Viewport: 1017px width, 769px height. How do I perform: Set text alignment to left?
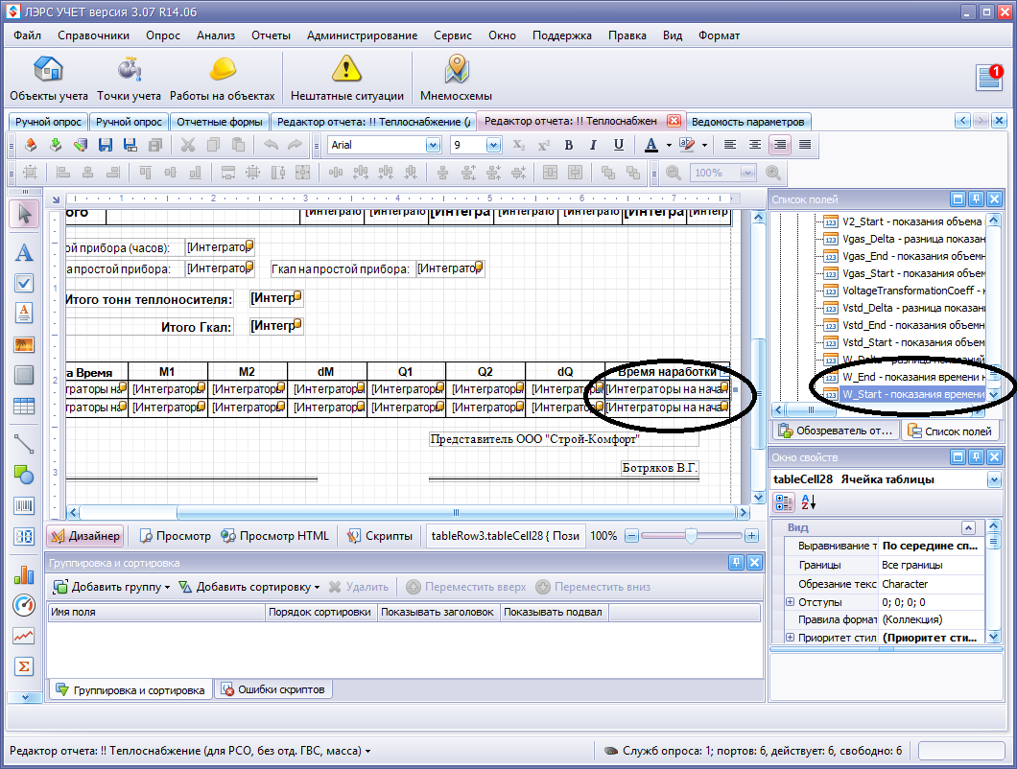730,145
